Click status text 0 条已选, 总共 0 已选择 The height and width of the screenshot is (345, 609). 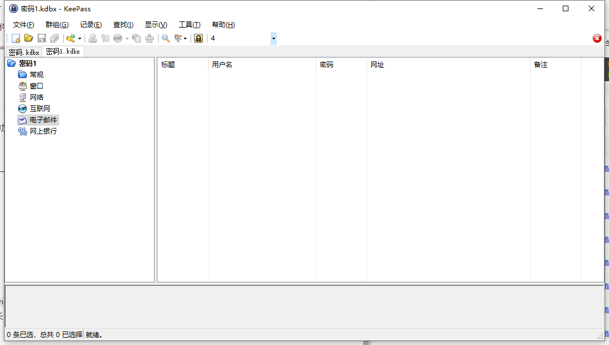point(45,334)
